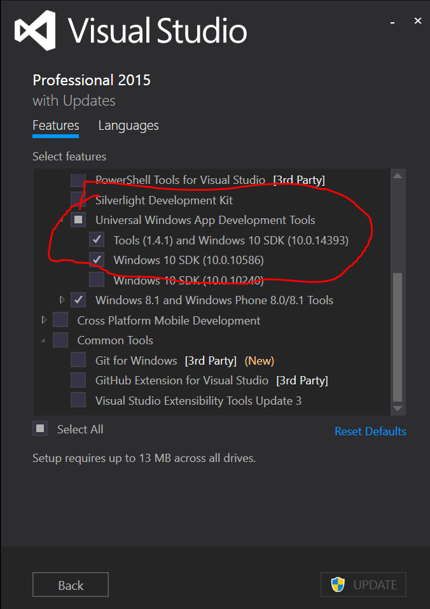Toggle Universal Windows App Development Tools checkbox
The image size is (430, 609).
point(78,220)
